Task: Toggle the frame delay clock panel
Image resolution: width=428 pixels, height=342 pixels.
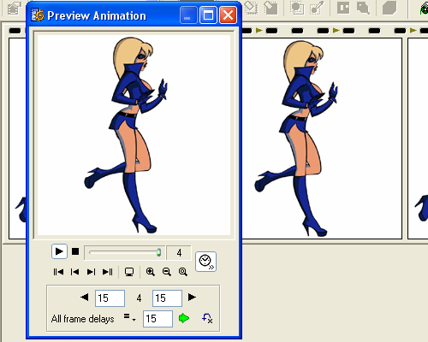Action: pyautogui.click(x=205, y=262)
